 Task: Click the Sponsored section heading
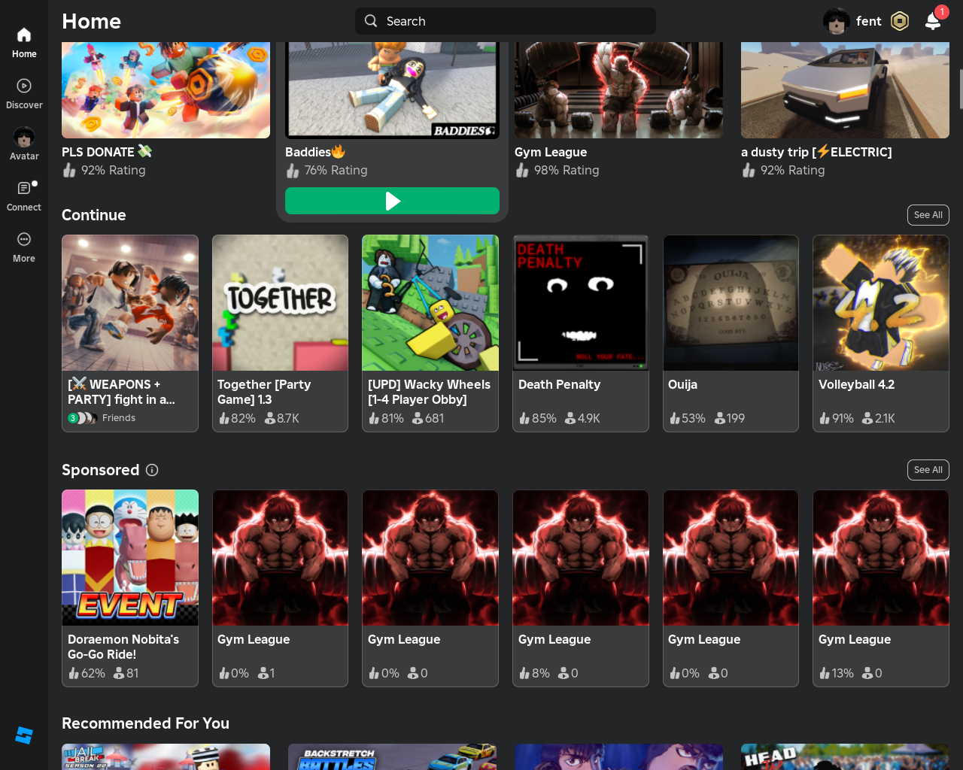pos(100,470)
